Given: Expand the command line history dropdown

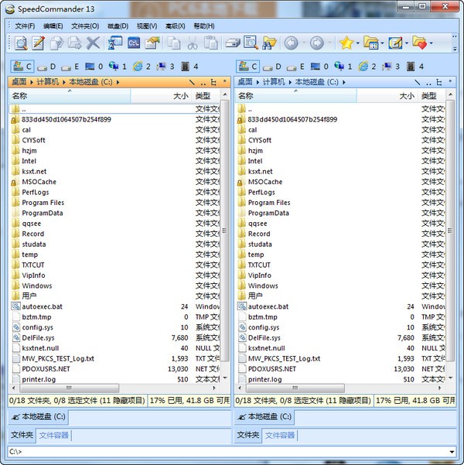Looking at the screenshot, I should (452, 452).
